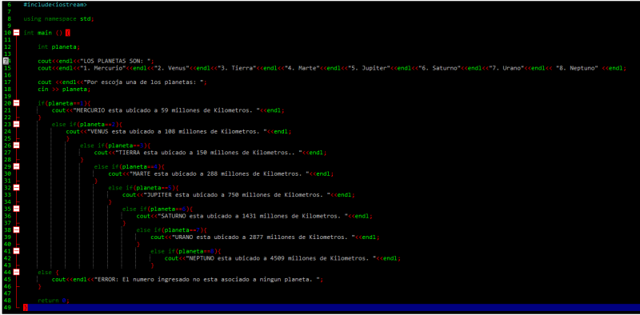The image size is (640, 315).
Task: Collapse the main function fold at line 10
Action: pyautogui.click(x=16, y=33)
